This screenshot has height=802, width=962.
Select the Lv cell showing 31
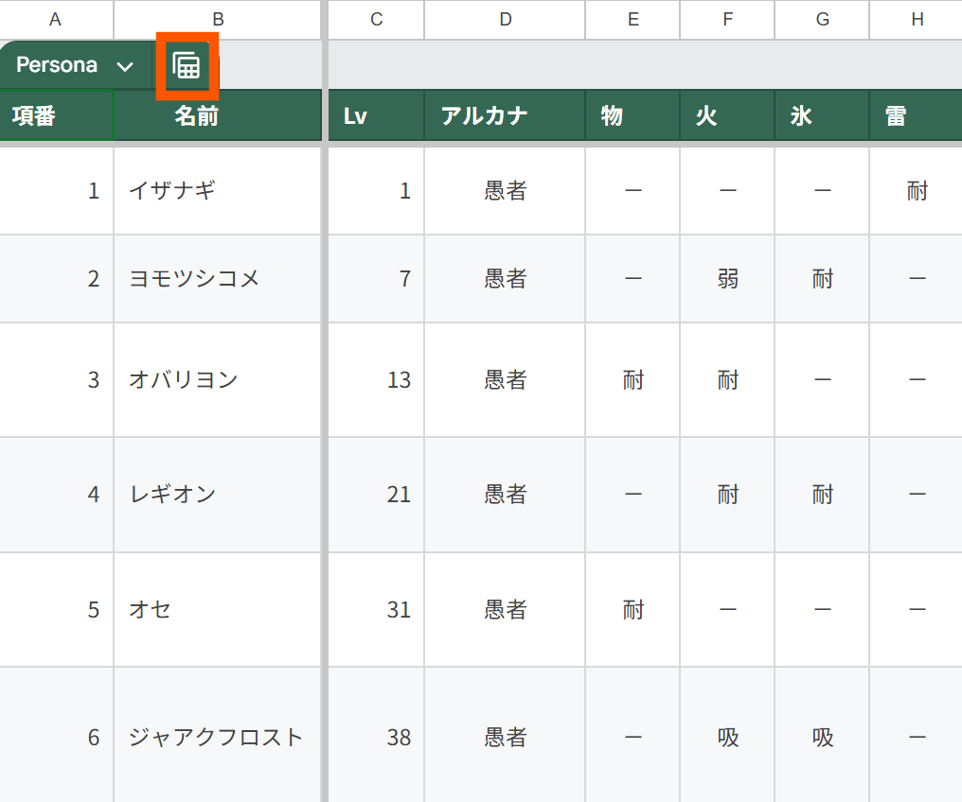376,609
